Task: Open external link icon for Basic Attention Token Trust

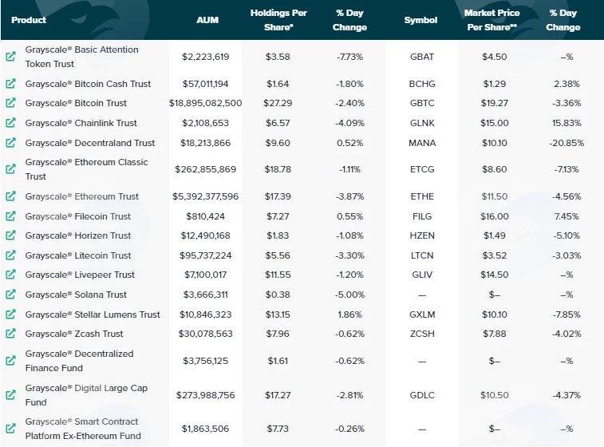Action: click(x=11, y=57)
